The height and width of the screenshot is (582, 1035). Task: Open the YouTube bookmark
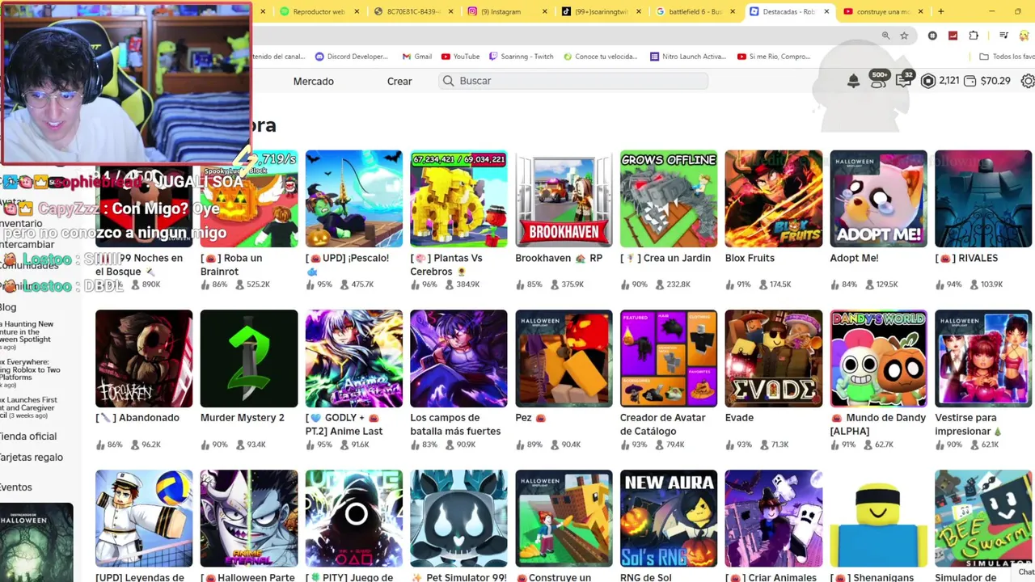(461, 57)
